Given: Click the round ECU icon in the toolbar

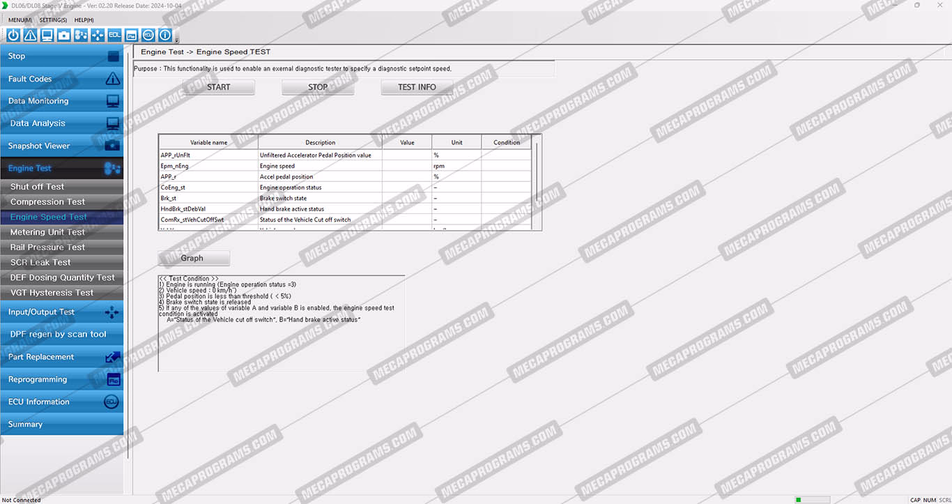Looking at the screenshot, I should (x=148, y=35).
